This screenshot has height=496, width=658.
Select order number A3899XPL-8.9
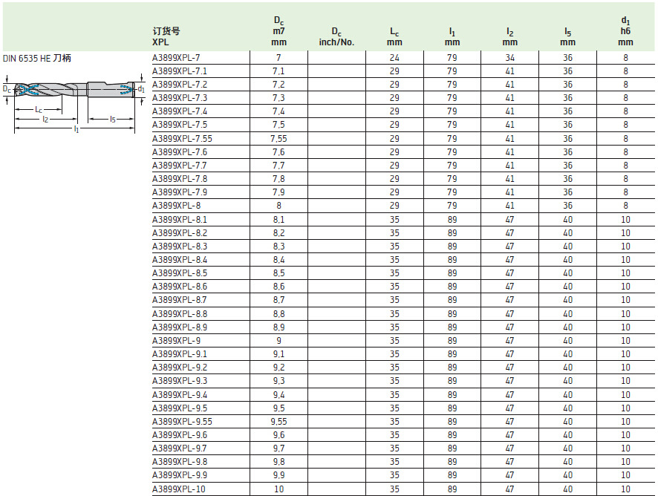(x=179, y=327)
